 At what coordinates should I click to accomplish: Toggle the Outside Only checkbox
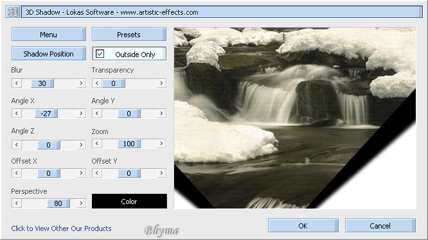pos(100,54)
